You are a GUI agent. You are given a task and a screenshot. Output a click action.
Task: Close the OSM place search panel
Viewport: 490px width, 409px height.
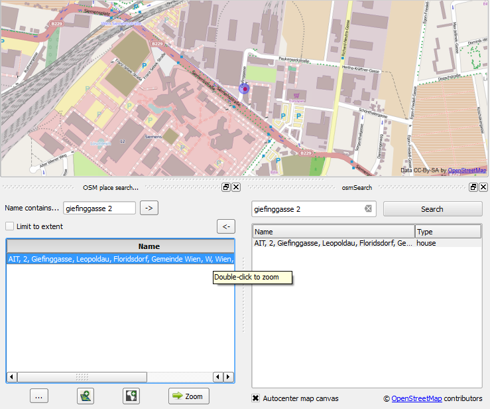coord(236,187)
